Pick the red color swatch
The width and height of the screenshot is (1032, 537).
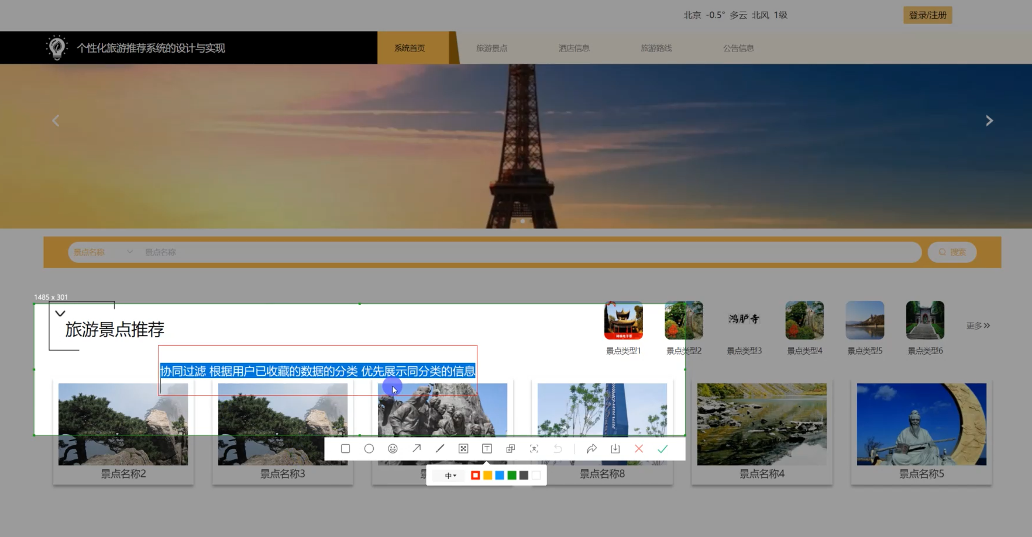point(476,476)
